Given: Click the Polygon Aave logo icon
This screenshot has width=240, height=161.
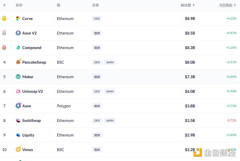Looking at the screenshot, I should pyautogui.click(x=18, y=106).
